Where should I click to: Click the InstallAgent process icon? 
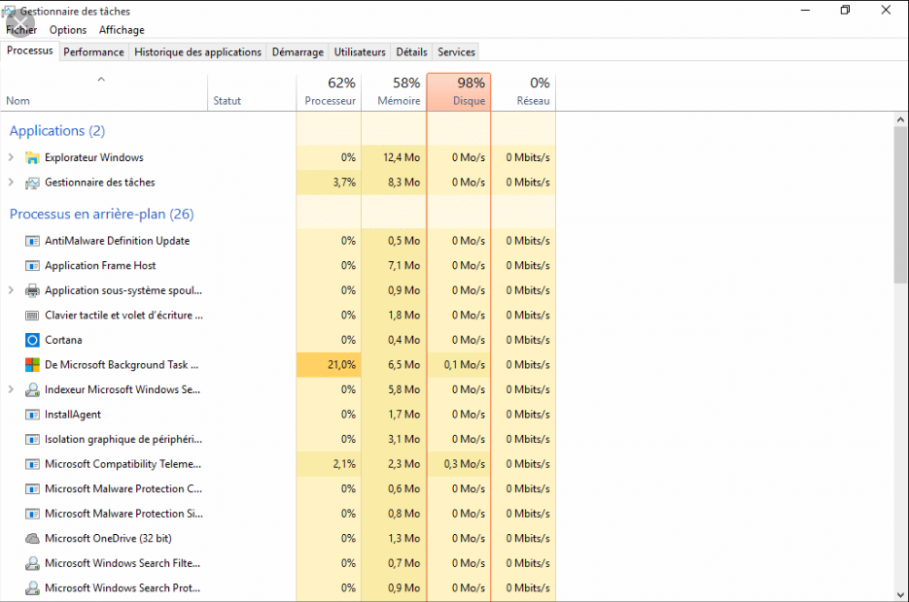pos(32,415)
